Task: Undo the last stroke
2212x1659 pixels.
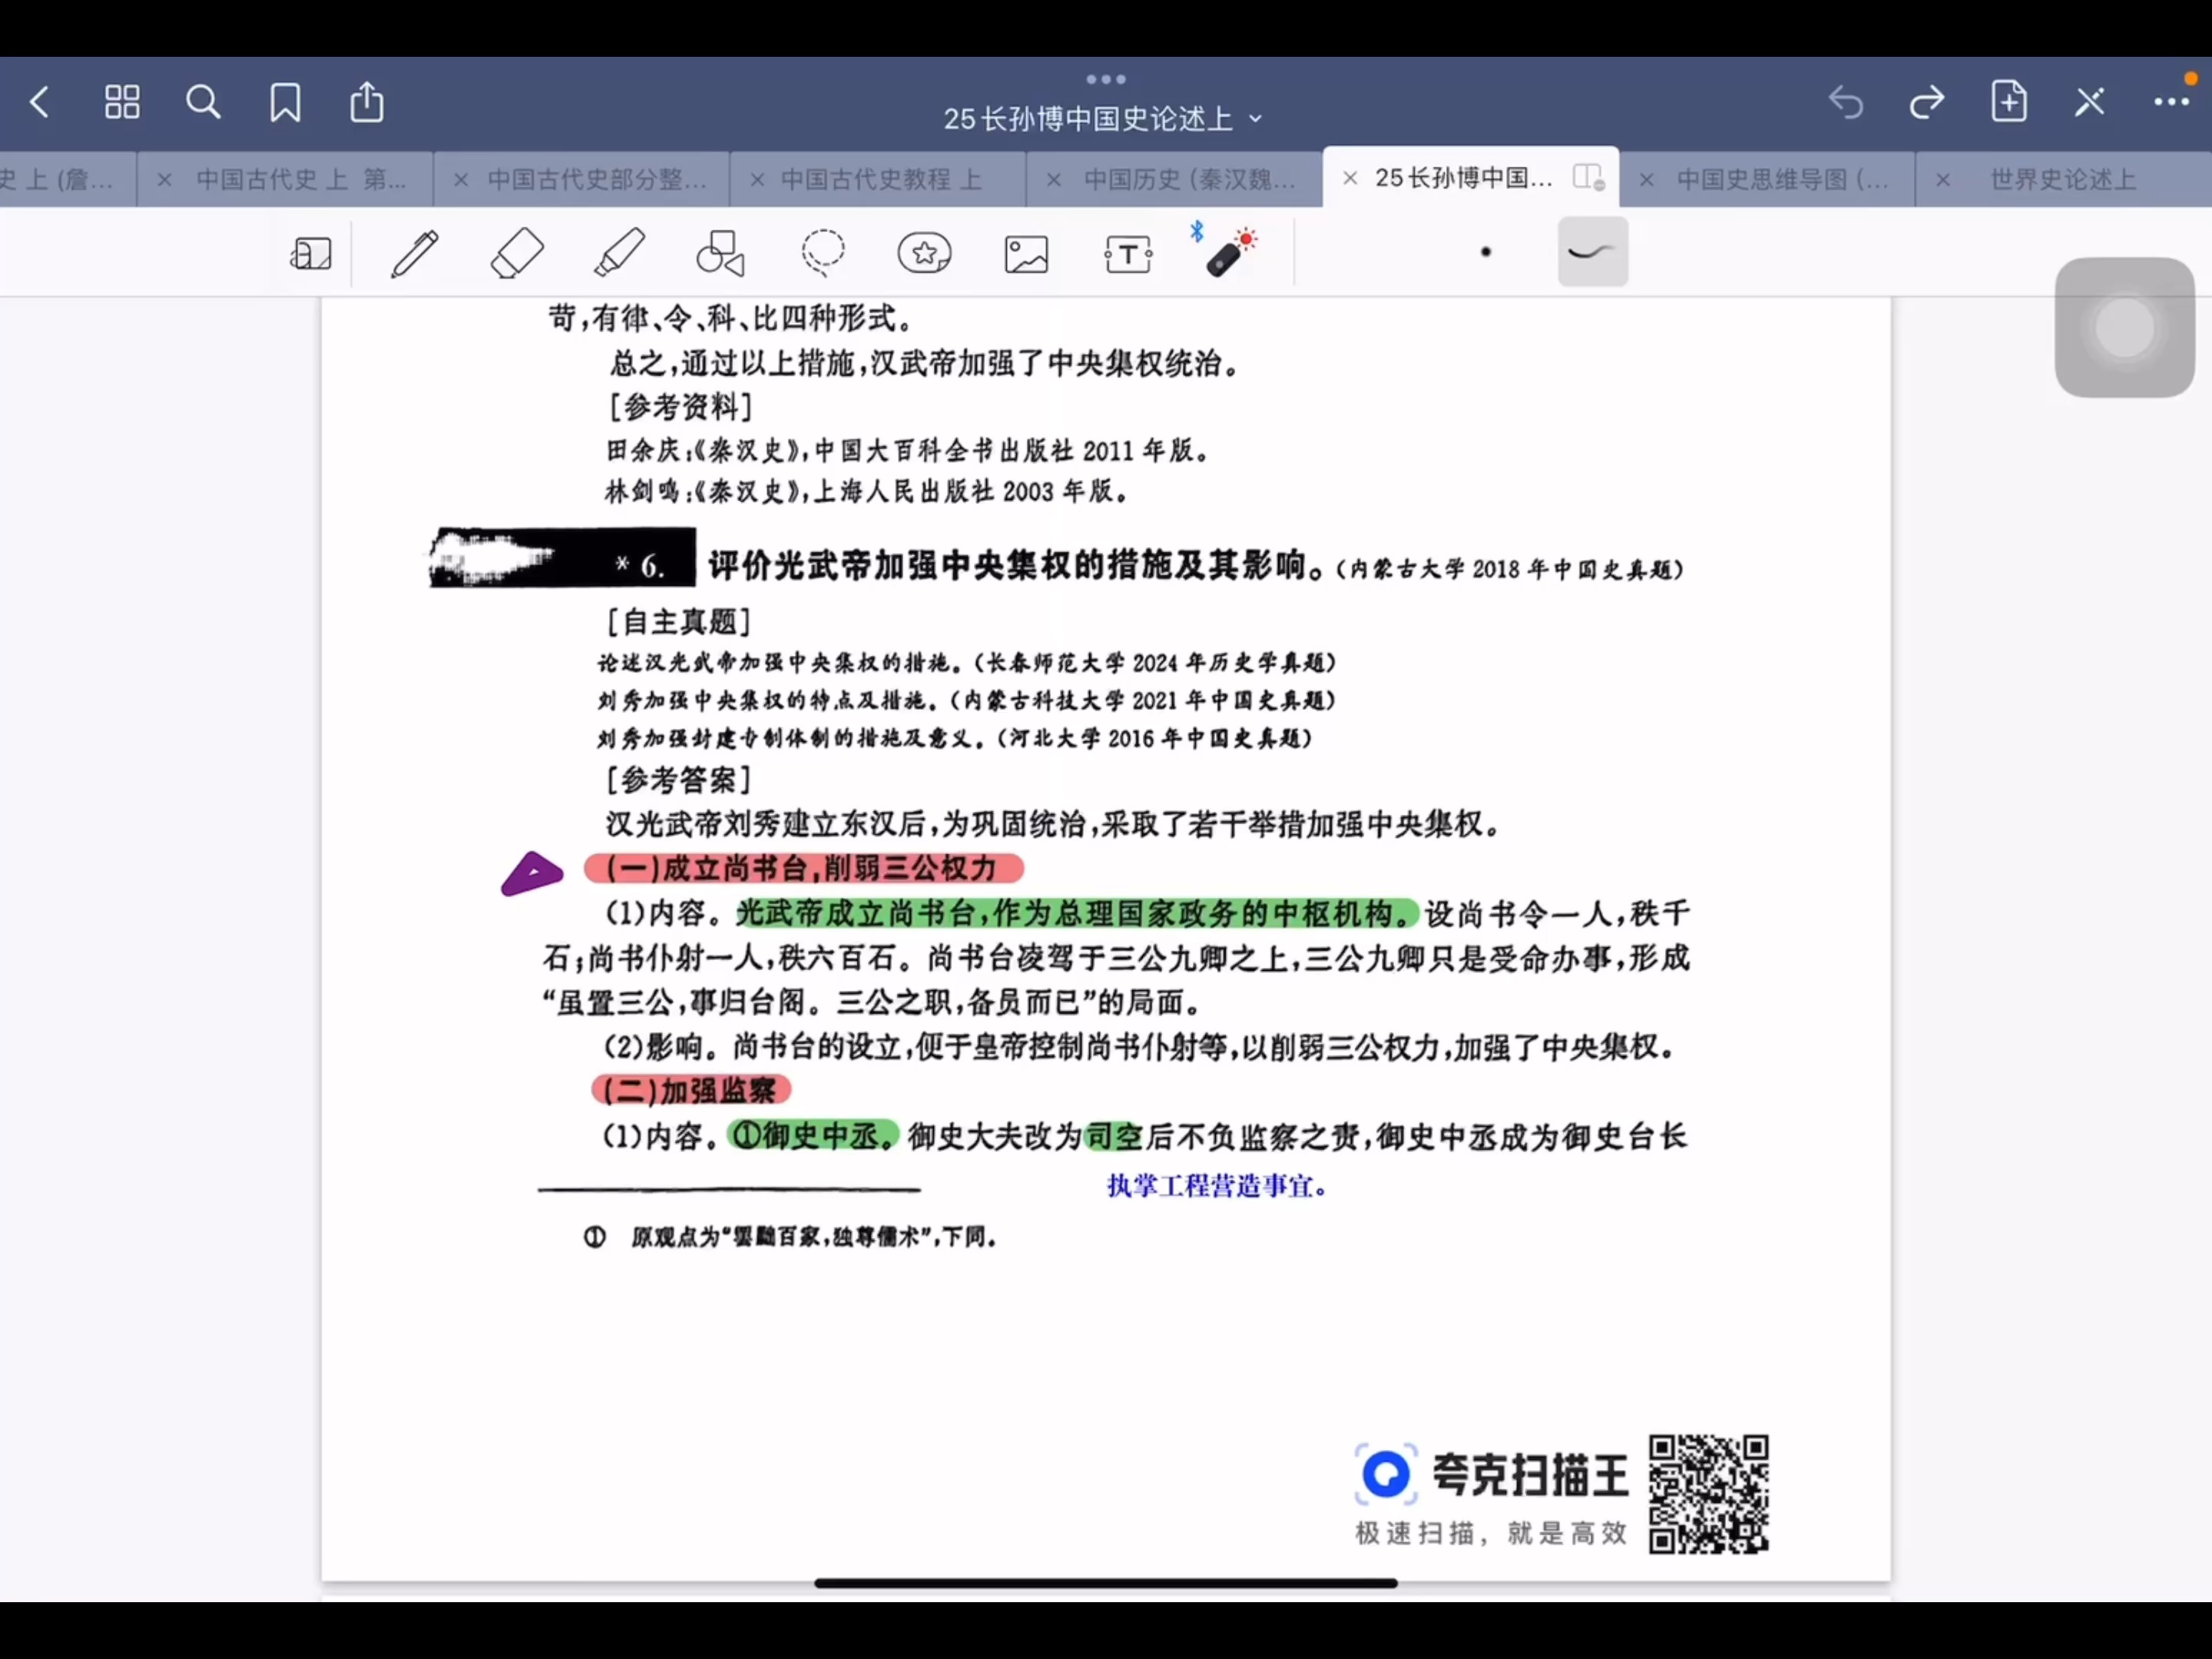Action: pyautogui.click(x=1846, y=101)
